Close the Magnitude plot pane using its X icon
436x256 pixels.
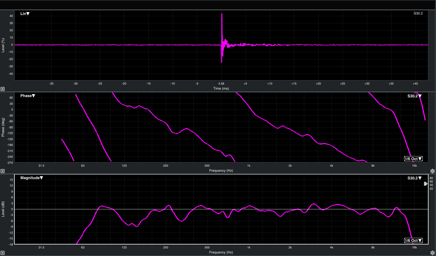(x=3, y=253)
